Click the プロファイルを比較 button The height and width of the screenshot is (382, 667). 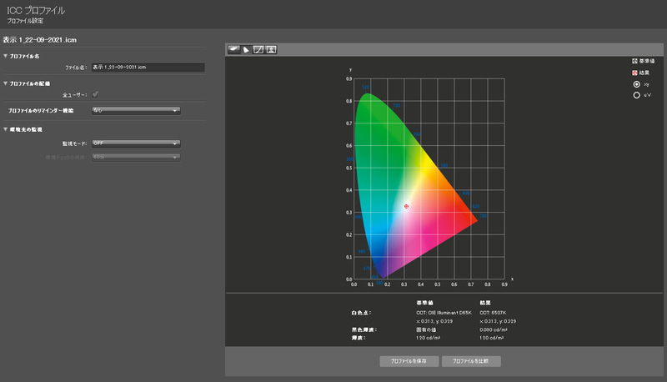(471, 361)
